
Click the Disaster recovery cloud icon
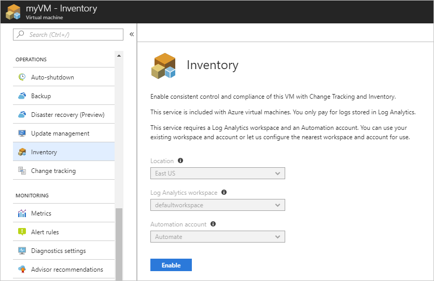coord(22,114)
